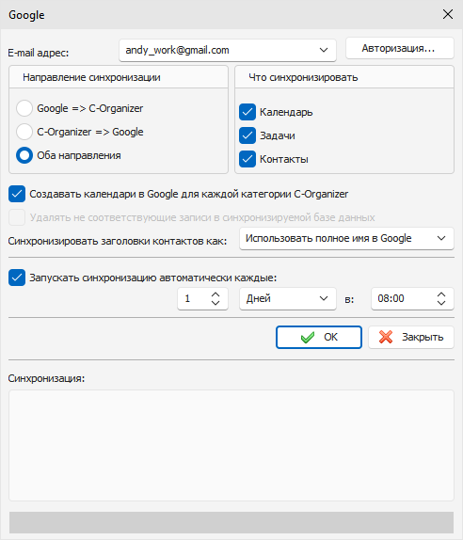Click the Google window title text
The width and height of the screenshot is (463, 540).
(26, 15)
